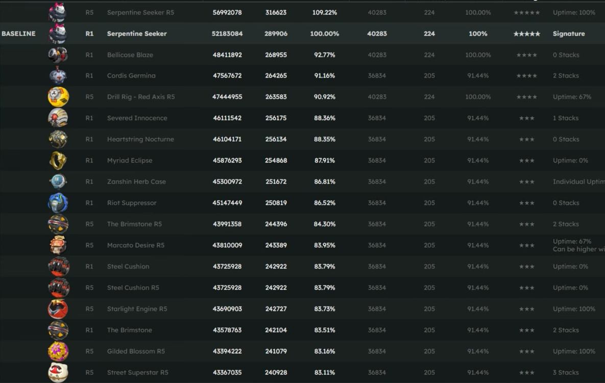Click the Starlight Engine R5 name
605x383 pixels.
(137, 309)
